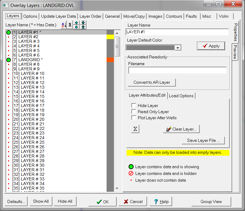Check Plot Layer After Wells

click(x=134, y=118)
